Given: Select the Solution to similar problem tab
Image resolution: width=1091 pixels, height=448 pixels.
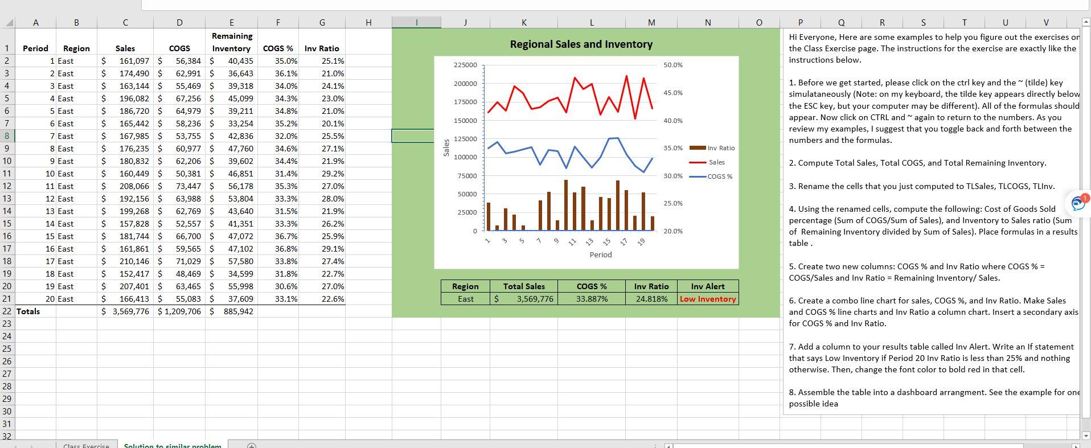Looking at the screenshot, I should tap(173, 445).
